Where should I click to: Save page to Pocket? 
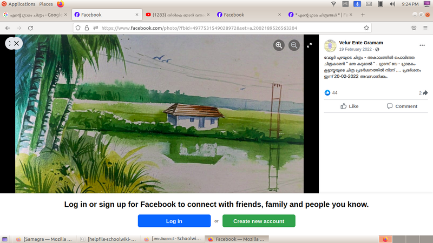[x=414, y=28]
